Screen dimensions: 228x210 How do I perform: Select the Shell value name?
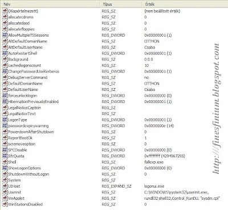[x=12, y=162]
